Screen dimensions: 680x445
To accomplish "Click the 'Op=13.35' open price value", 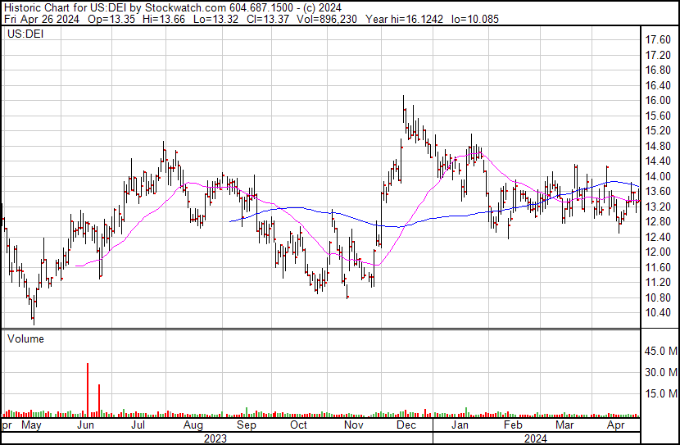I will [111, 19].
